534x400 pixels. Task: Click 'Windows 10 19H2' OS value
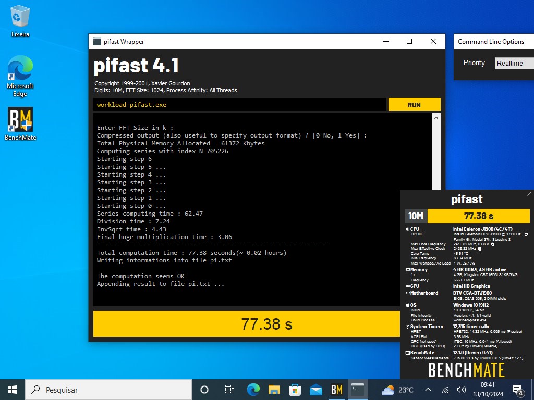point(471,305)
